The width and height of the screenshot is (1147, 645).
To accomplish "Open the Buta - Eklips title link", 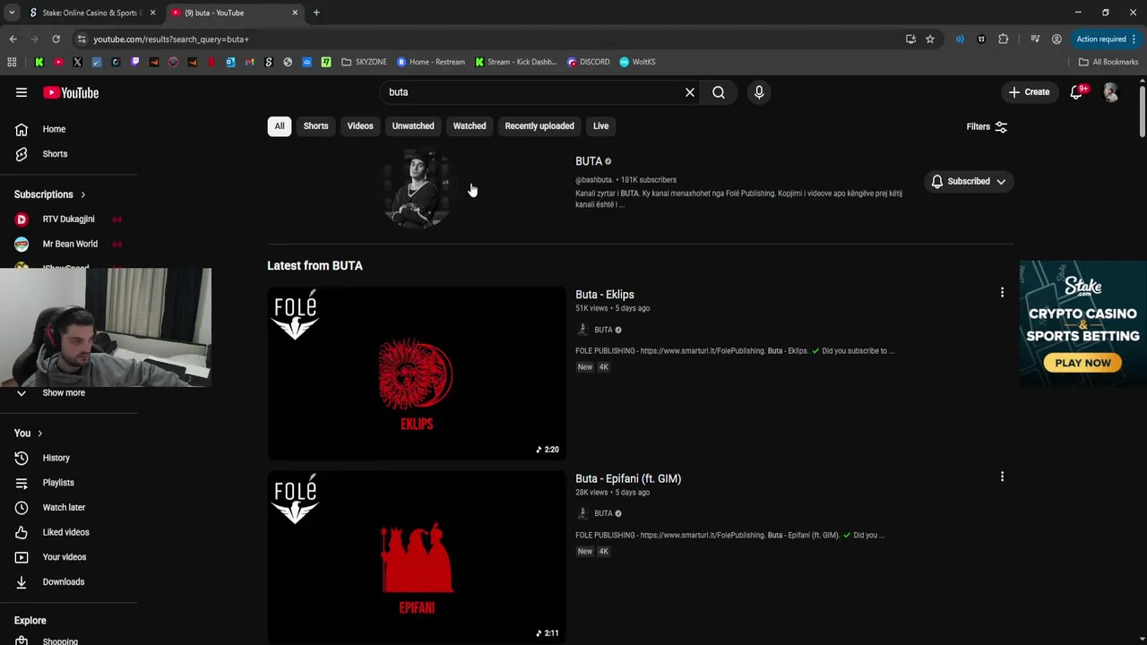I will 605,295.
